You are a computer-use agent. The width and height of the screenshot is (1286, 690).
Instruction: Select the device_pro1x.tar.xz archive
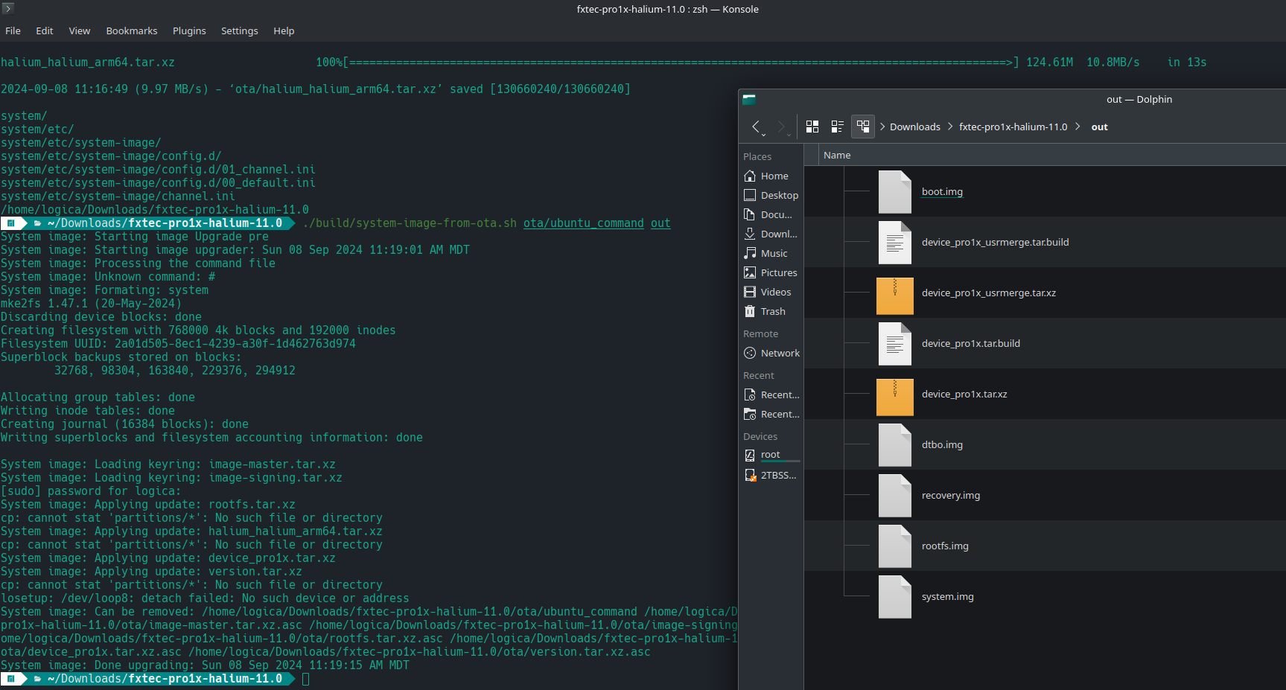964,394
